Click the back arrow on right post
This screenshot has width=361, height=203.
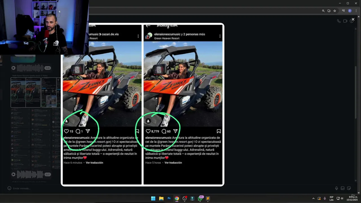(148, 26)
